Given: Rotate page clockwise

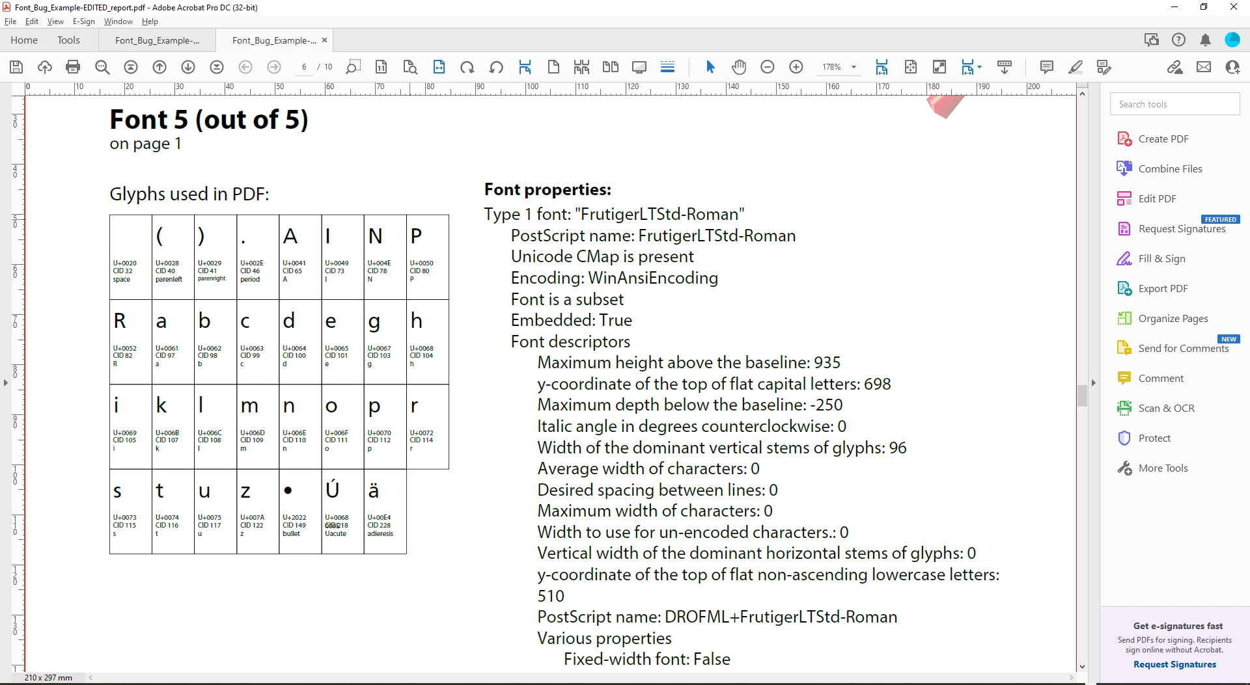Looking at the screenshot, I should coord(467,67).
